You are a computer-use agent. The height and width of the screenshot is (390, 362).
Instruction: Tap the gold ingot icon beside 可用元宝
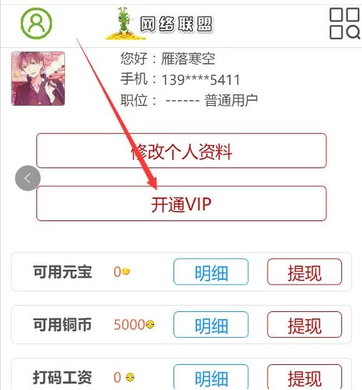tap(126, 271)
